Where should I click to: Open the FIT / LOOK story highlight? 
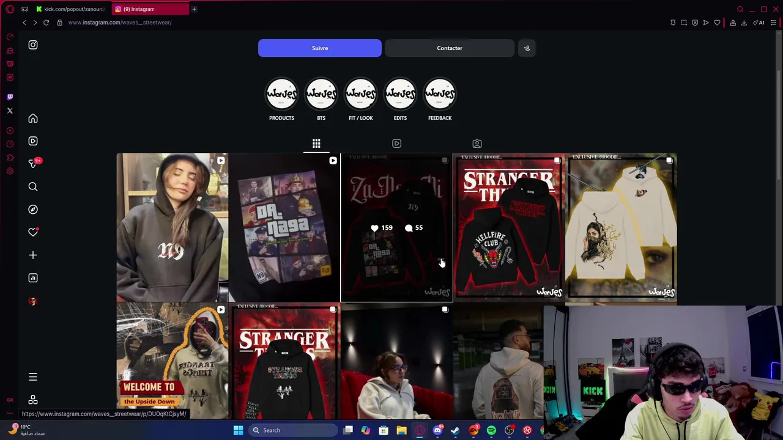[361, 100]
